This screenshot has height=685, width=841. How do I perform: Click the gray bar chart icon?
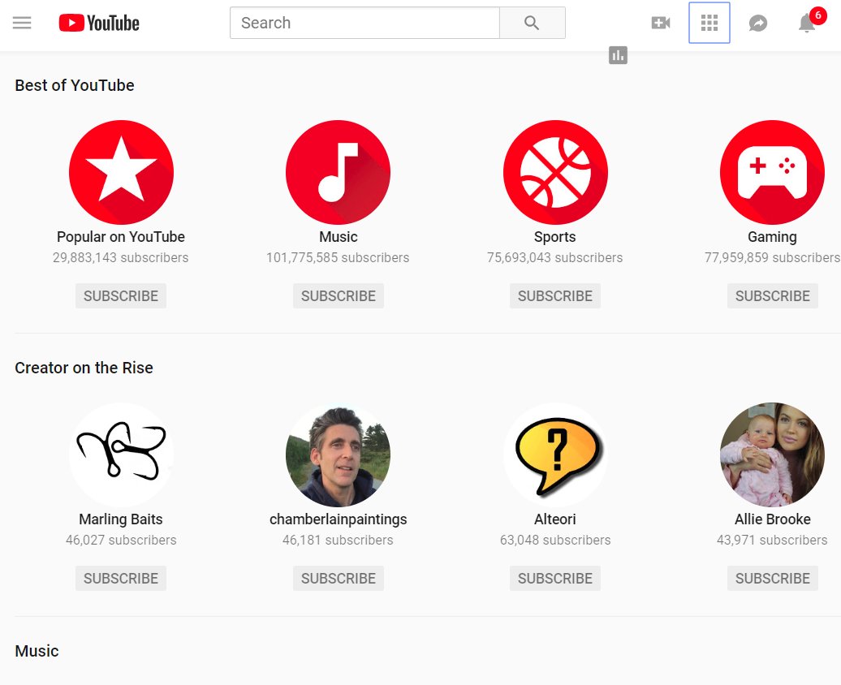point(618,55)
